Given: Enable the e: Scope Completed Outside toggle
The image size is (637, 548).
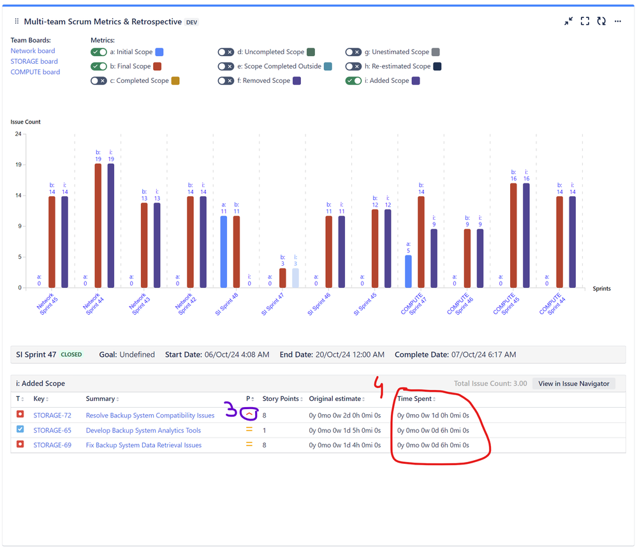Looking at the screenshot, I should [226, 66].
